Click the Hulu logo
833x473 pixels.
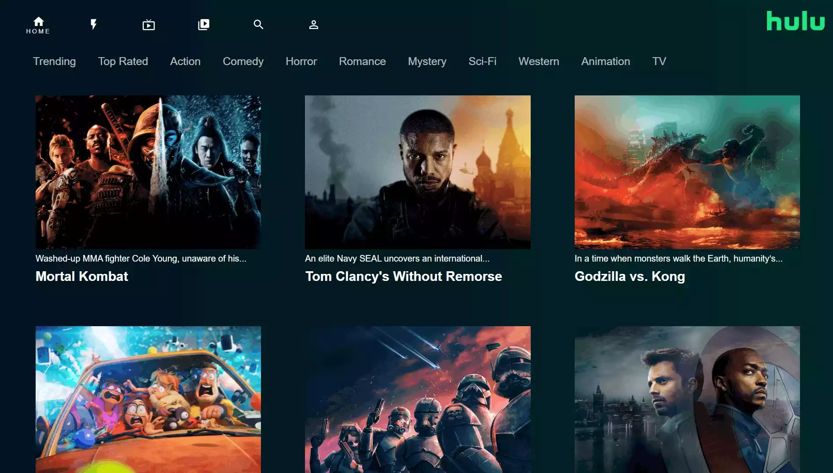click(795, 21)
